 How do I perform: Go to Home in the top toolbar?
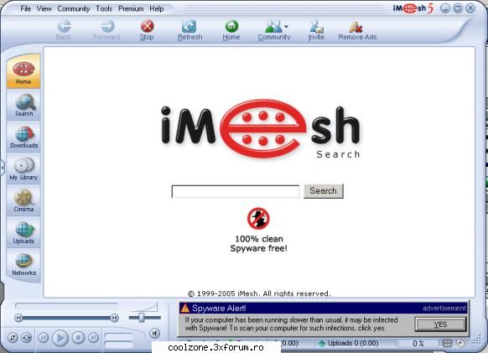(x=231, y=30)
